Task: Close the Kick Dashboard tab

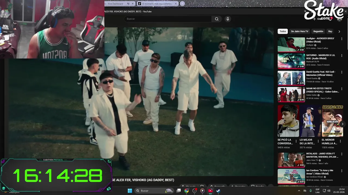Action: (133, 4)
